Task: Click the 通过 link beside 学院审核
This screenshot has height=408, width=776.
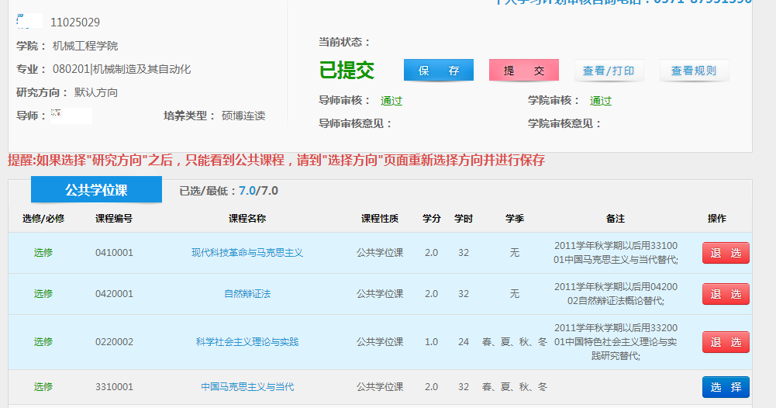Action: coord(600,101)
